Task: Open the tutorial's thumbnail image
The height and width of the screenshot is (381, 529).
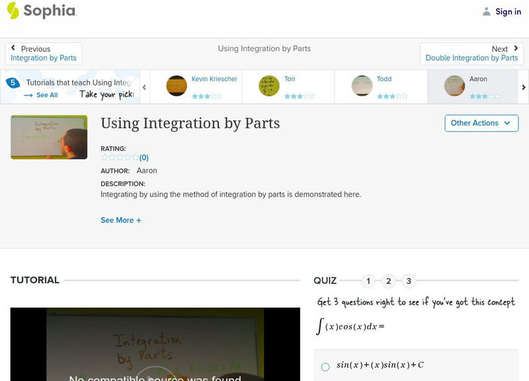Action: (48, 137)
